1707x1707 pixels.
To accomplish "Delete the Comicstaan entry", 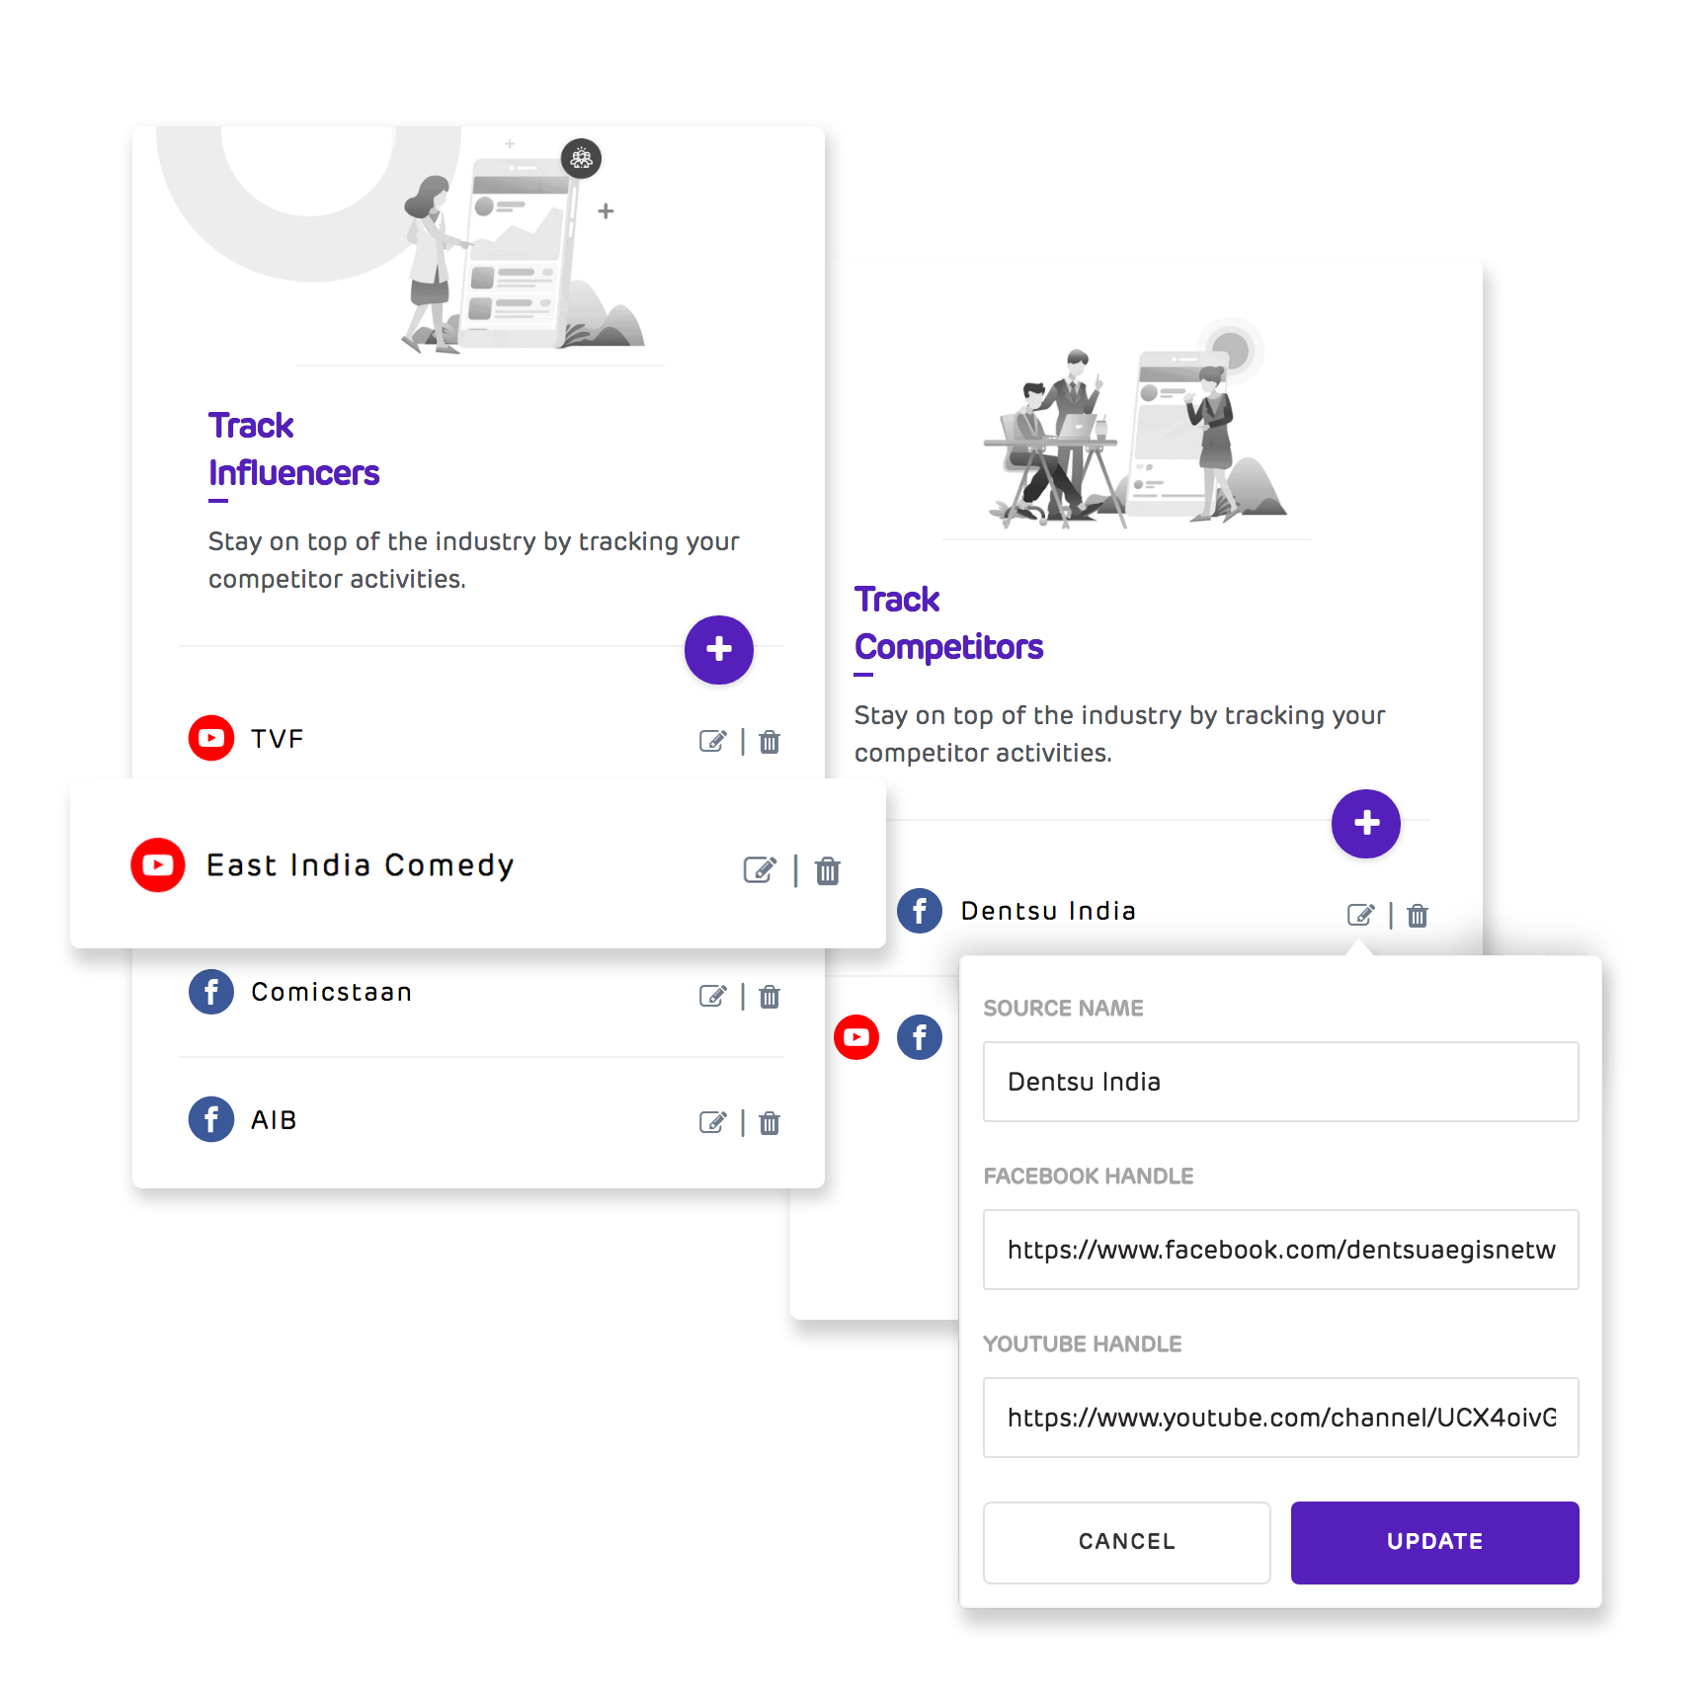I will click(x=770, y=996).
